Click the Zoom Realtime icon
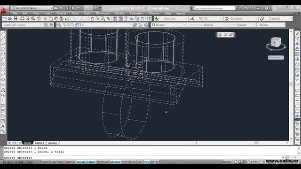The image size is (301, 169). [x=97, y=19]
